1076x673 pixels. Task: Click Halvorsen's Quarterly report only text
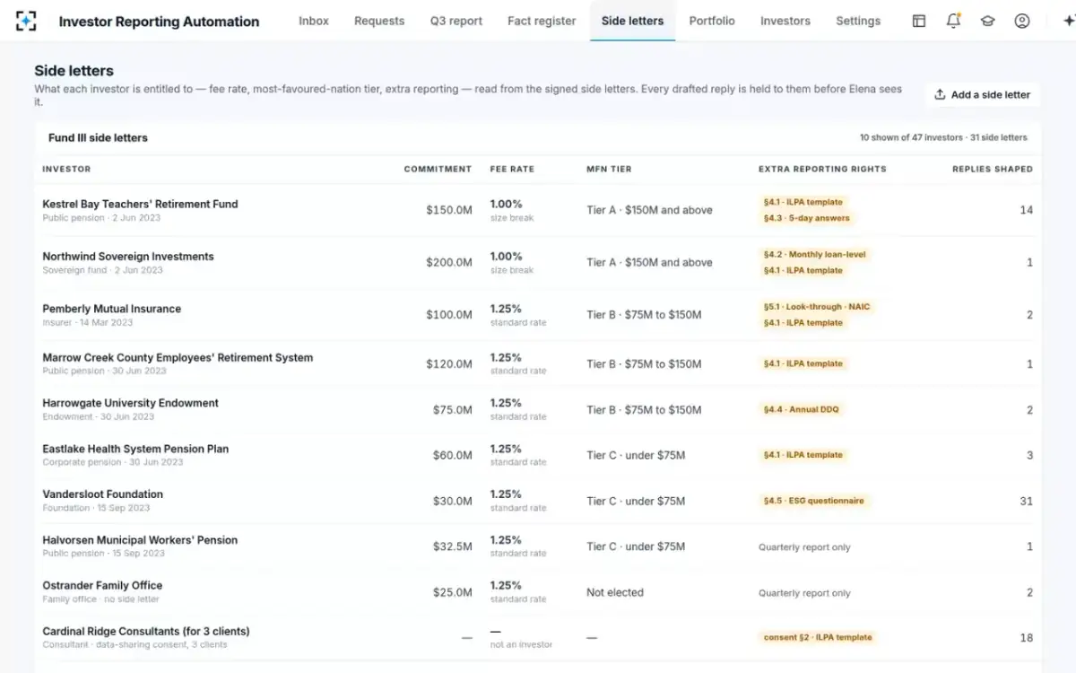pyautogui.click(x=804, y=547)
